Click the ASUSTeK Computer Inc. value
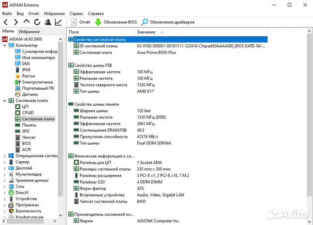 tap(158, 221)
